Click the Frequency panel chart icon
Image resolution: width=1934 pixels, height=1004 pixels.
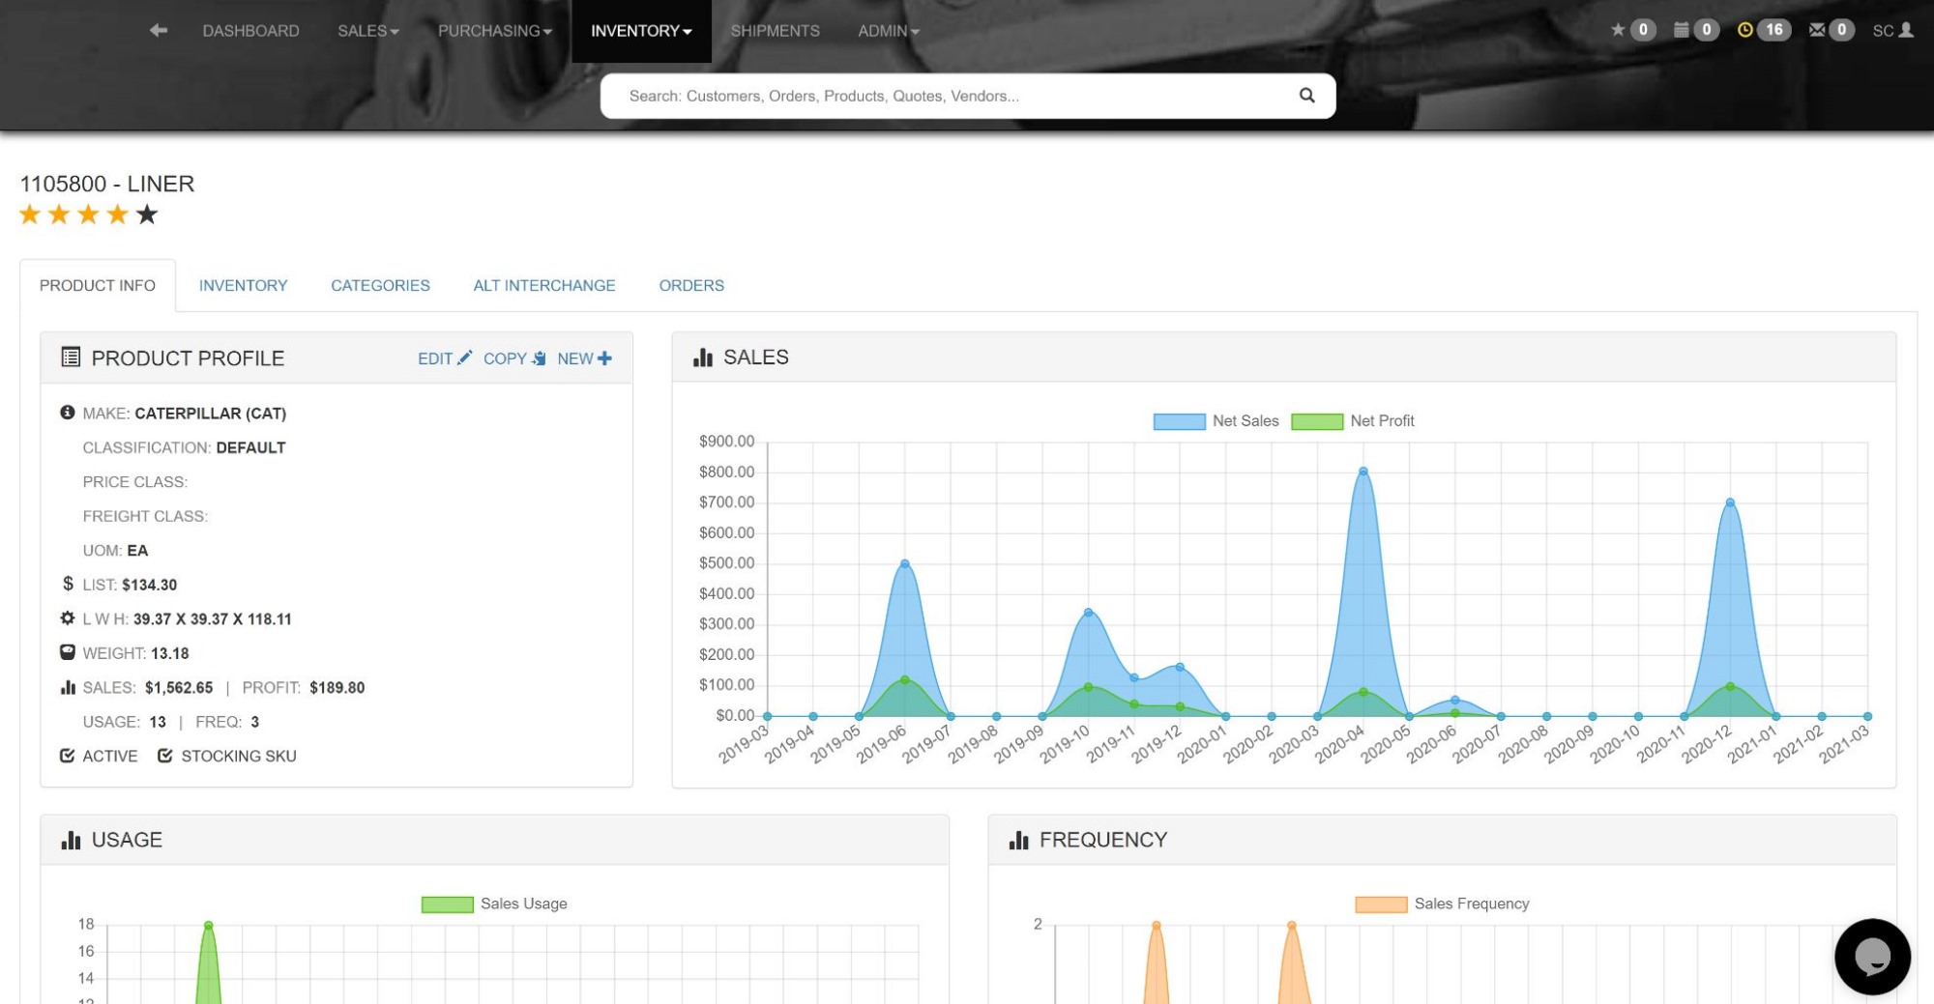[x=1018, y=840]
